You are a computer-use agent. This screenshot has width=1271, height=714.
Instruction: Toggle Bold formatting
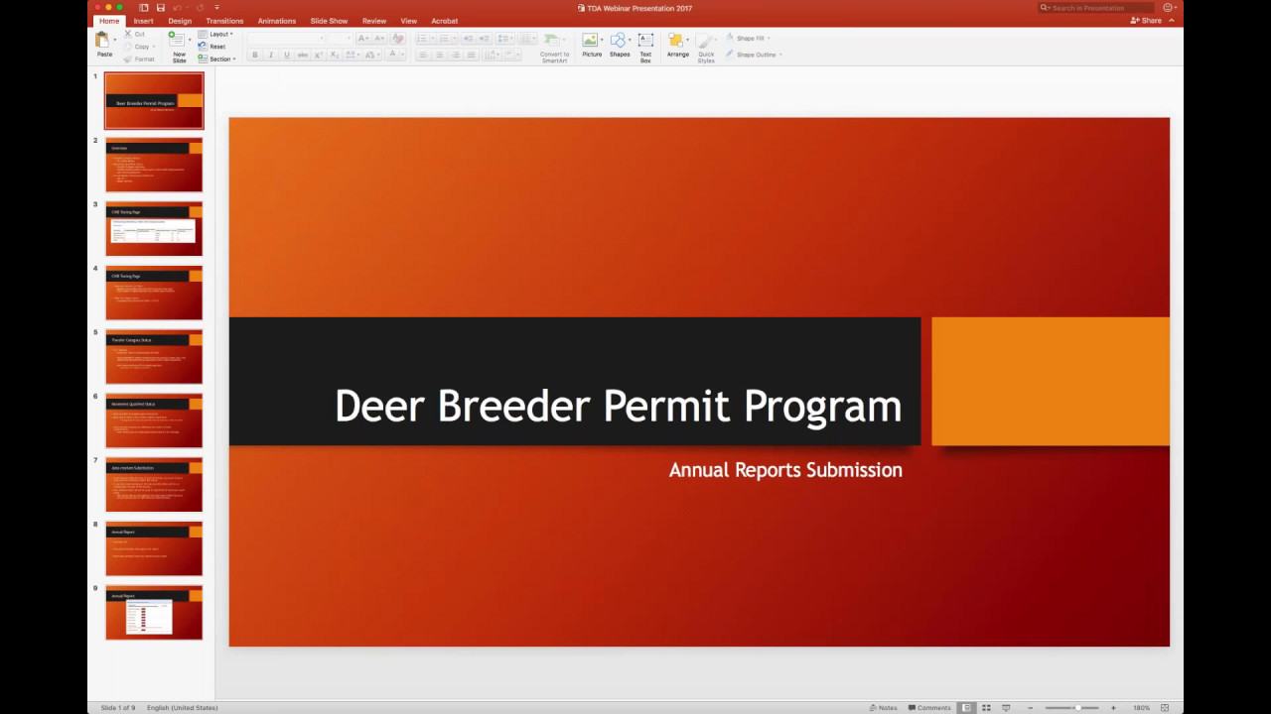(255, 55)
